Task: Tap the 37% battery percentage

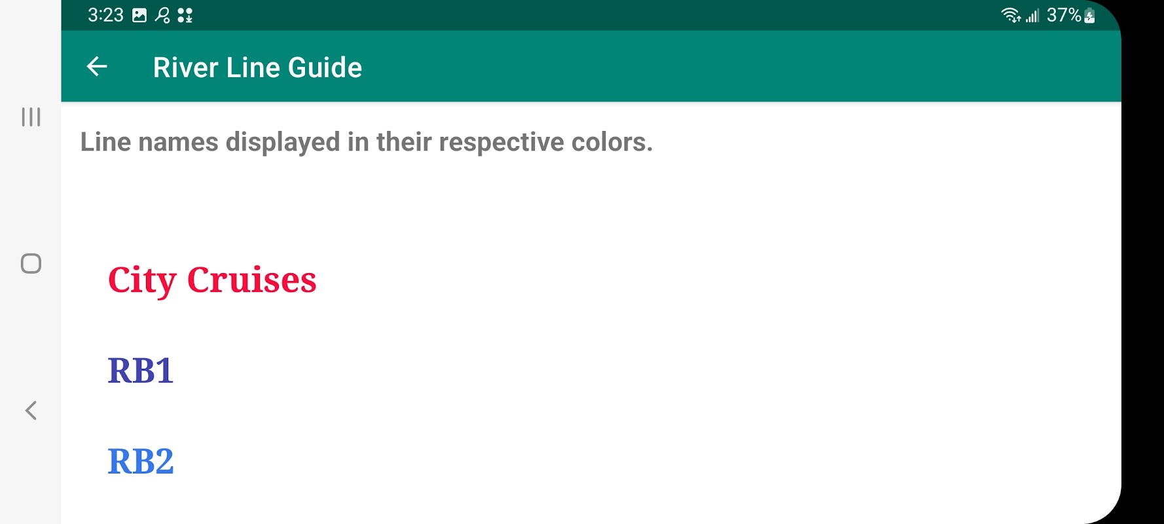Action: point(1063,15)
